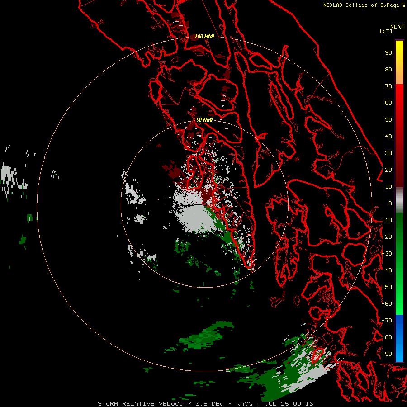The width and height of the screenshot is (407, 407).
Task: Click the -50 value on the velocity scale
Action: [387, 287]
